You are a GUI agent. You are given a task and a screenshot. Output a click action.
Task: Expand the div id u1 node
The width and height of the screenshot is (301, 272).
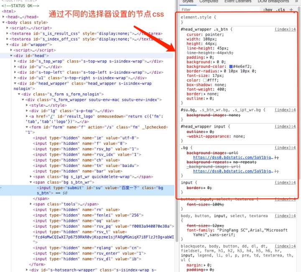pos(15,78)
